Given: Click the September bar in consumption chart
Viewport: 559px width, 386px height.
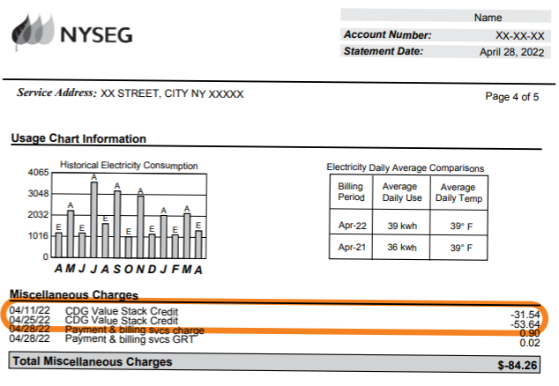Looking at the screenshot, I should point(116,225).
